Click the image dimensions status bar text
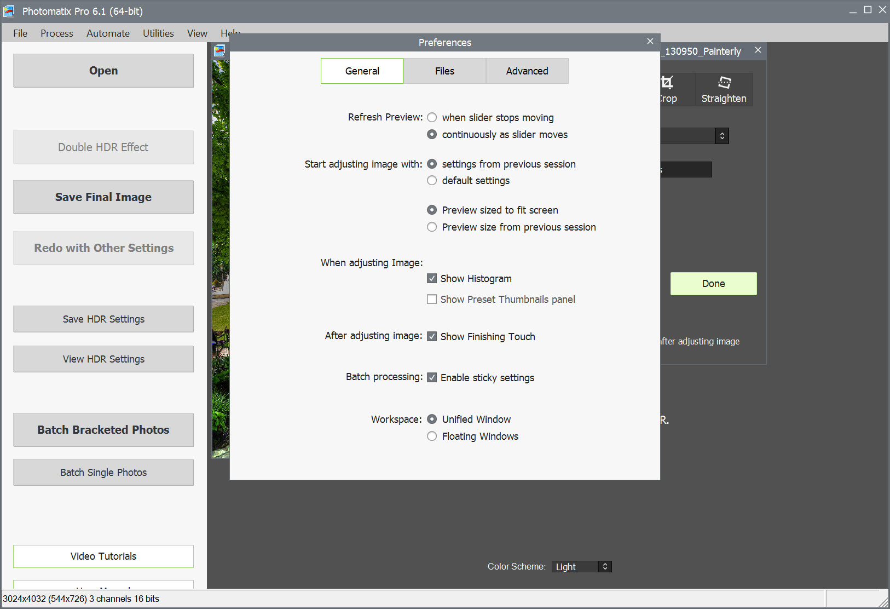 [81, 599]
